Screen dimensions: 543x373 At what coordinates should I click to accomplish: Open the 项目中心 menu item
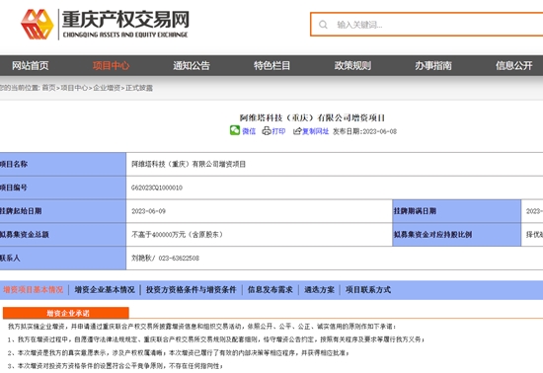coord(112,65)
